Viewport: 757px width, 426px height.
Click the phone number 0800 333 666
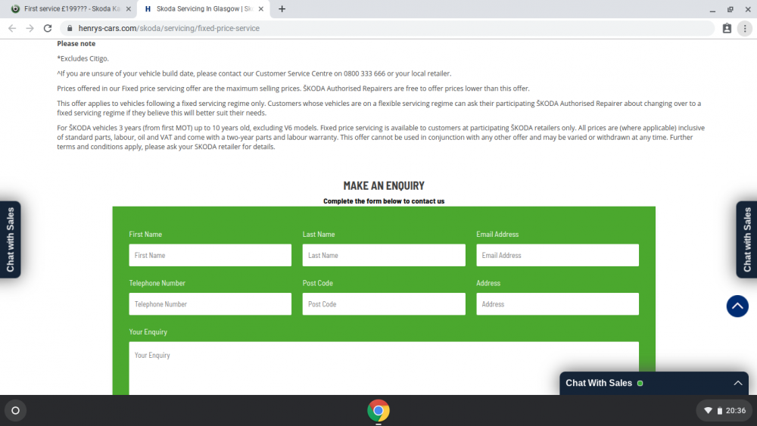[365, 73]
